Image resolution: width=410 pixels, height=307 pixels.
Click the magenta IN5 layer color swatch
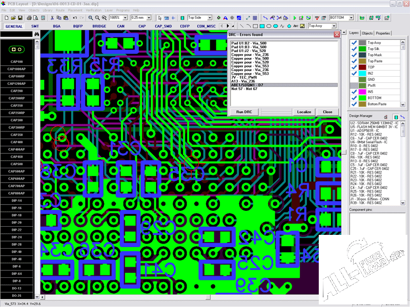(x=362, y=92)
